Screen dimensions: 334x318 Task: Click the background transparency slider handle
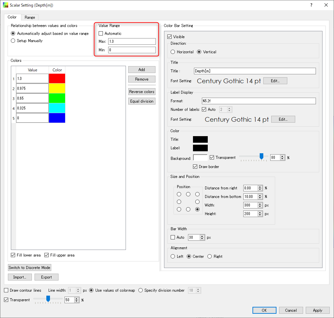(262, 157)
